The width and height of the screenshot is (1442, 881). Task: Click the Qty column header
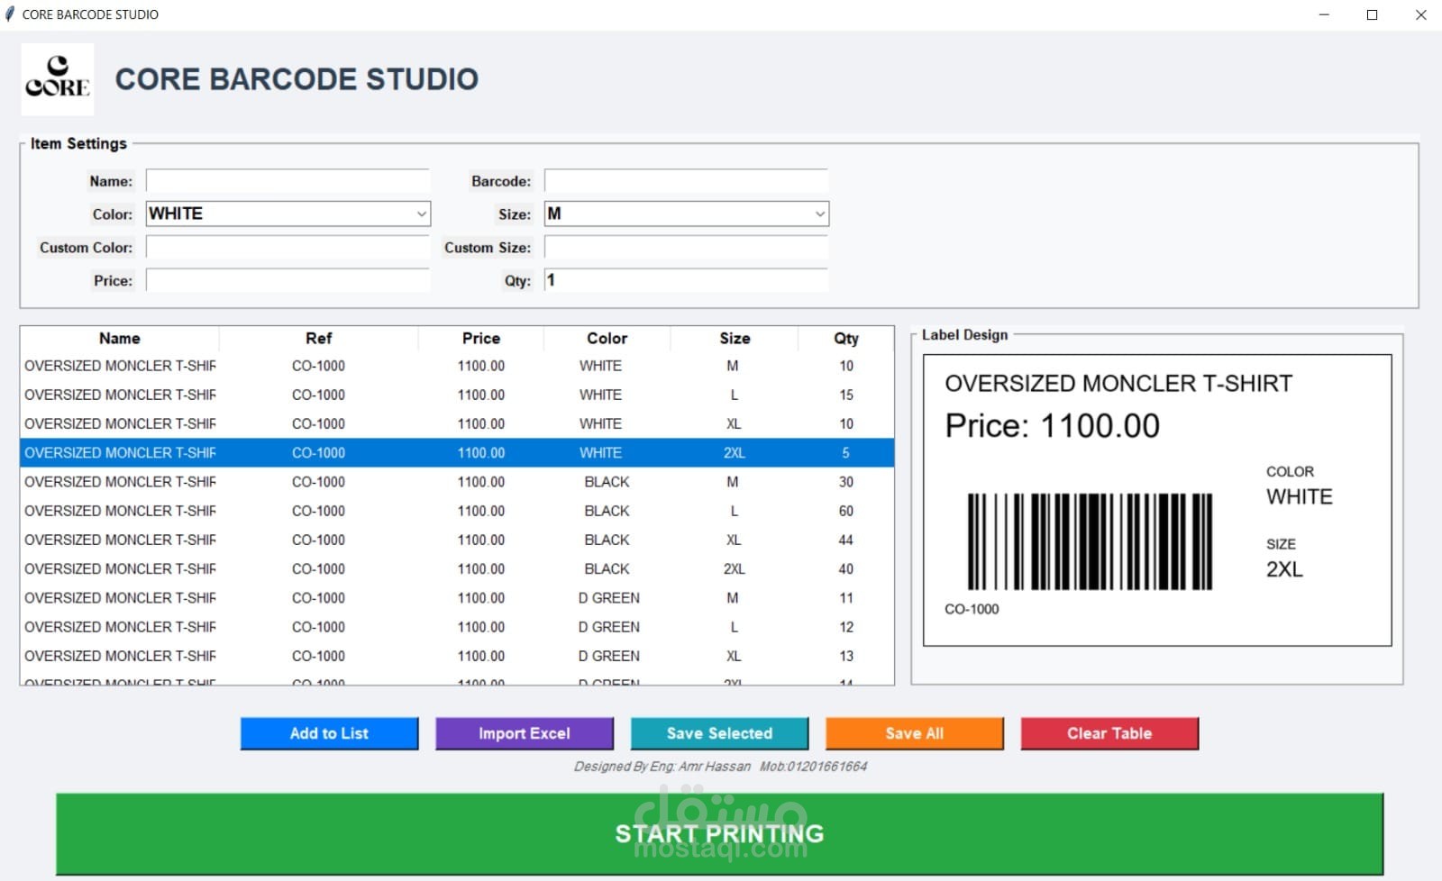(846, 339)
